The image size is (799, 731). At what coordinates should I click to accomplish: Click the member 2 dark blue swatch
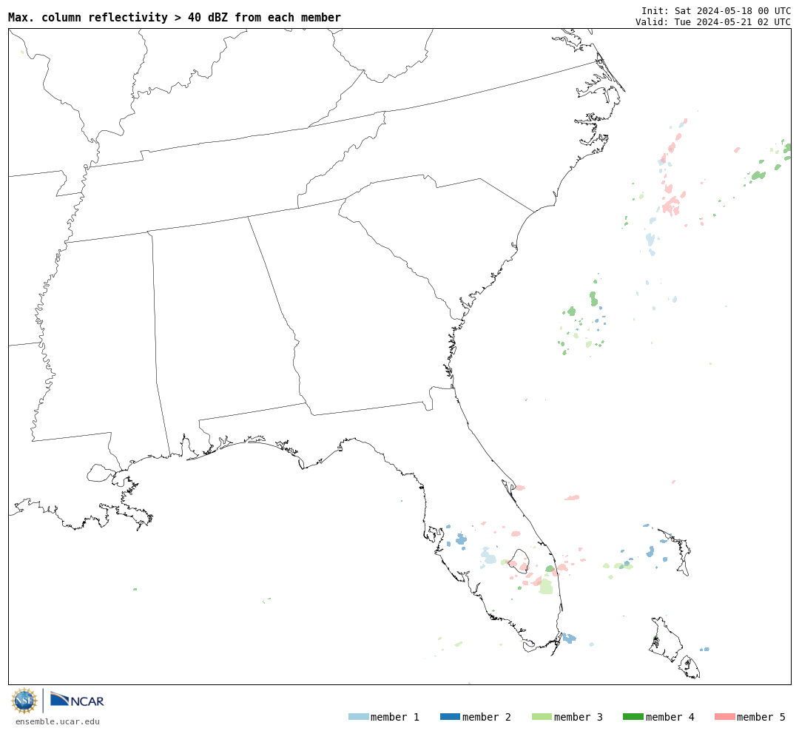[450, 717]
